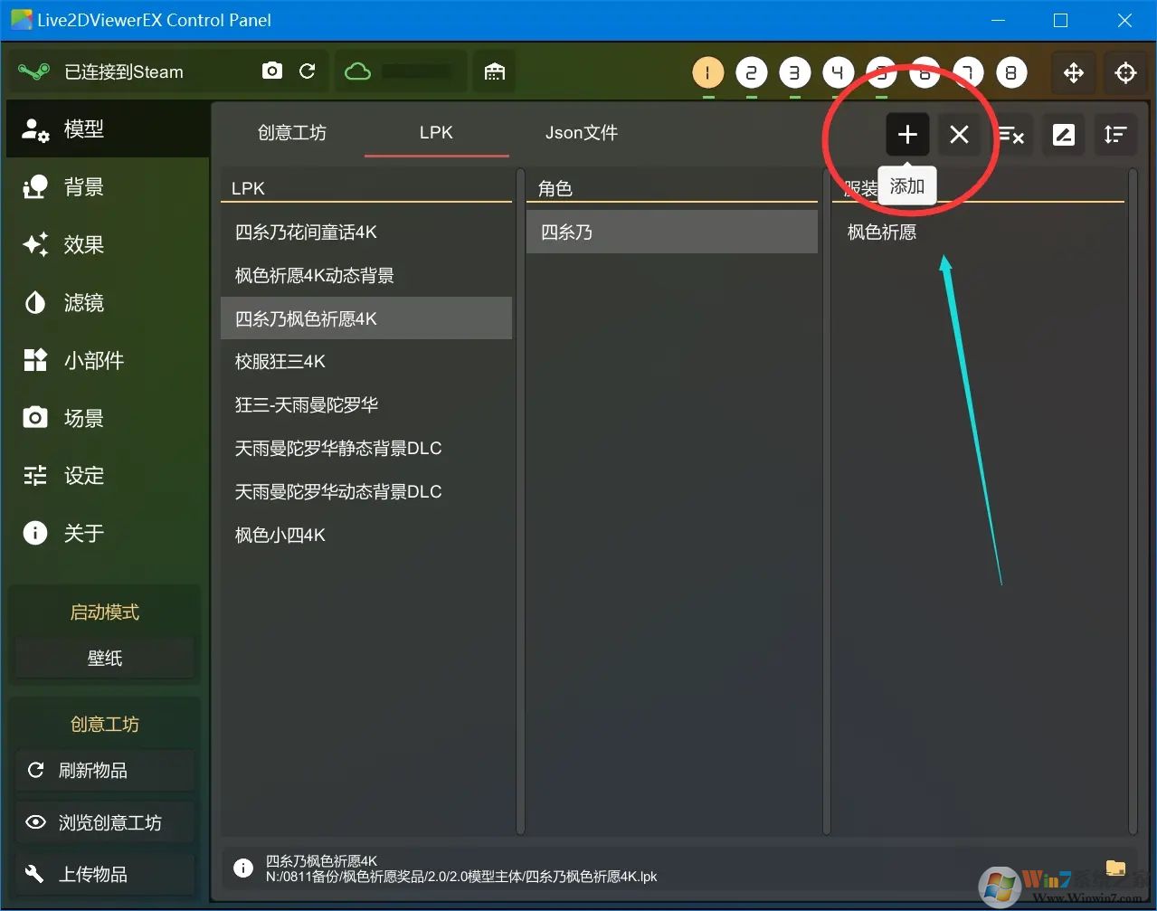Take a screenshot with the camera icon

coord(271,71)
